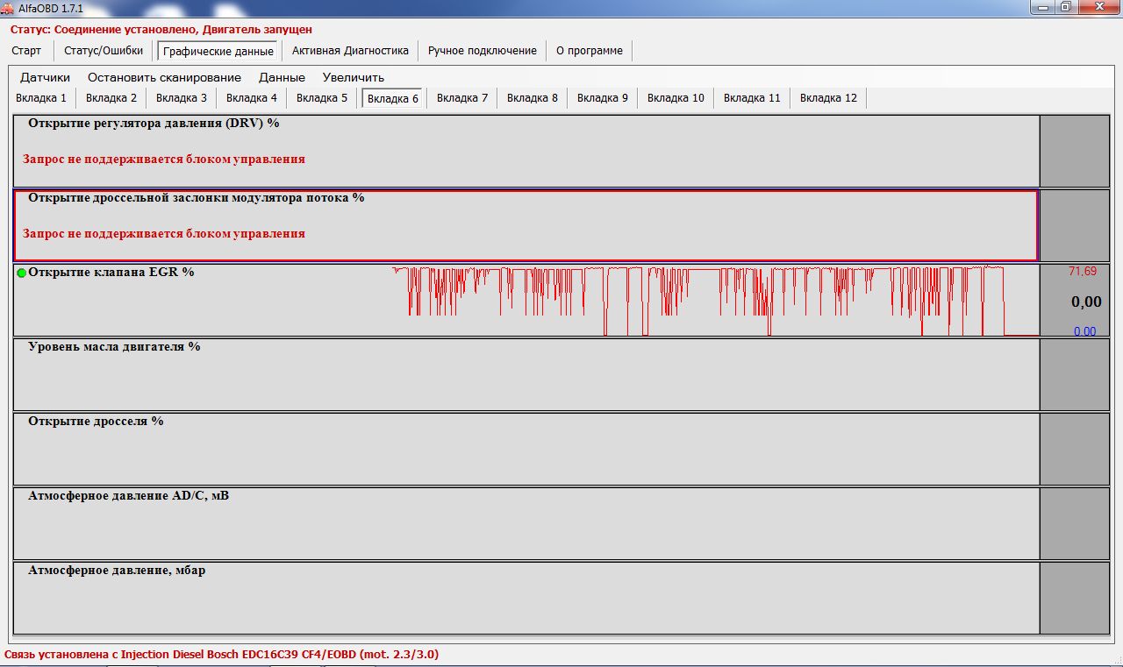Screen dimensions: 1123x667
Task: Click Увеличить menu item
Action: [353, 77]
